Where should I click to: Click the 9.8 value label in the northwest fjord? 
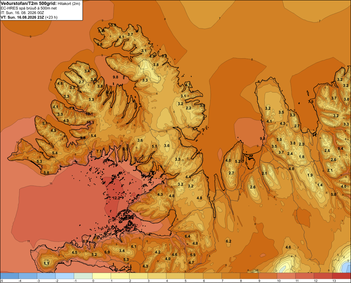(x=115, y=77)
